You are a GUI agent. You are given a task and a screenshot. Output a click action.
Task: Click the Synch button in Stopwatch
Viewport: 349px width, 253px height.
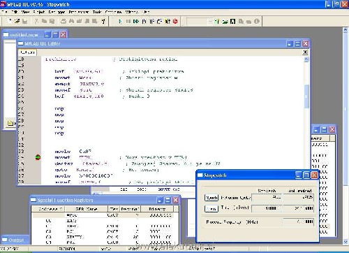(x=211, y=198)
